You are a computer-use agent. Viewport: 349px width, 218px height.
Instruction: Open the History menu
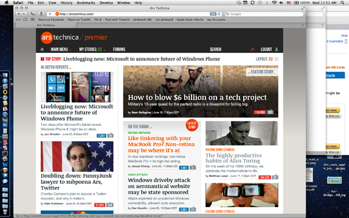[67, 3]
